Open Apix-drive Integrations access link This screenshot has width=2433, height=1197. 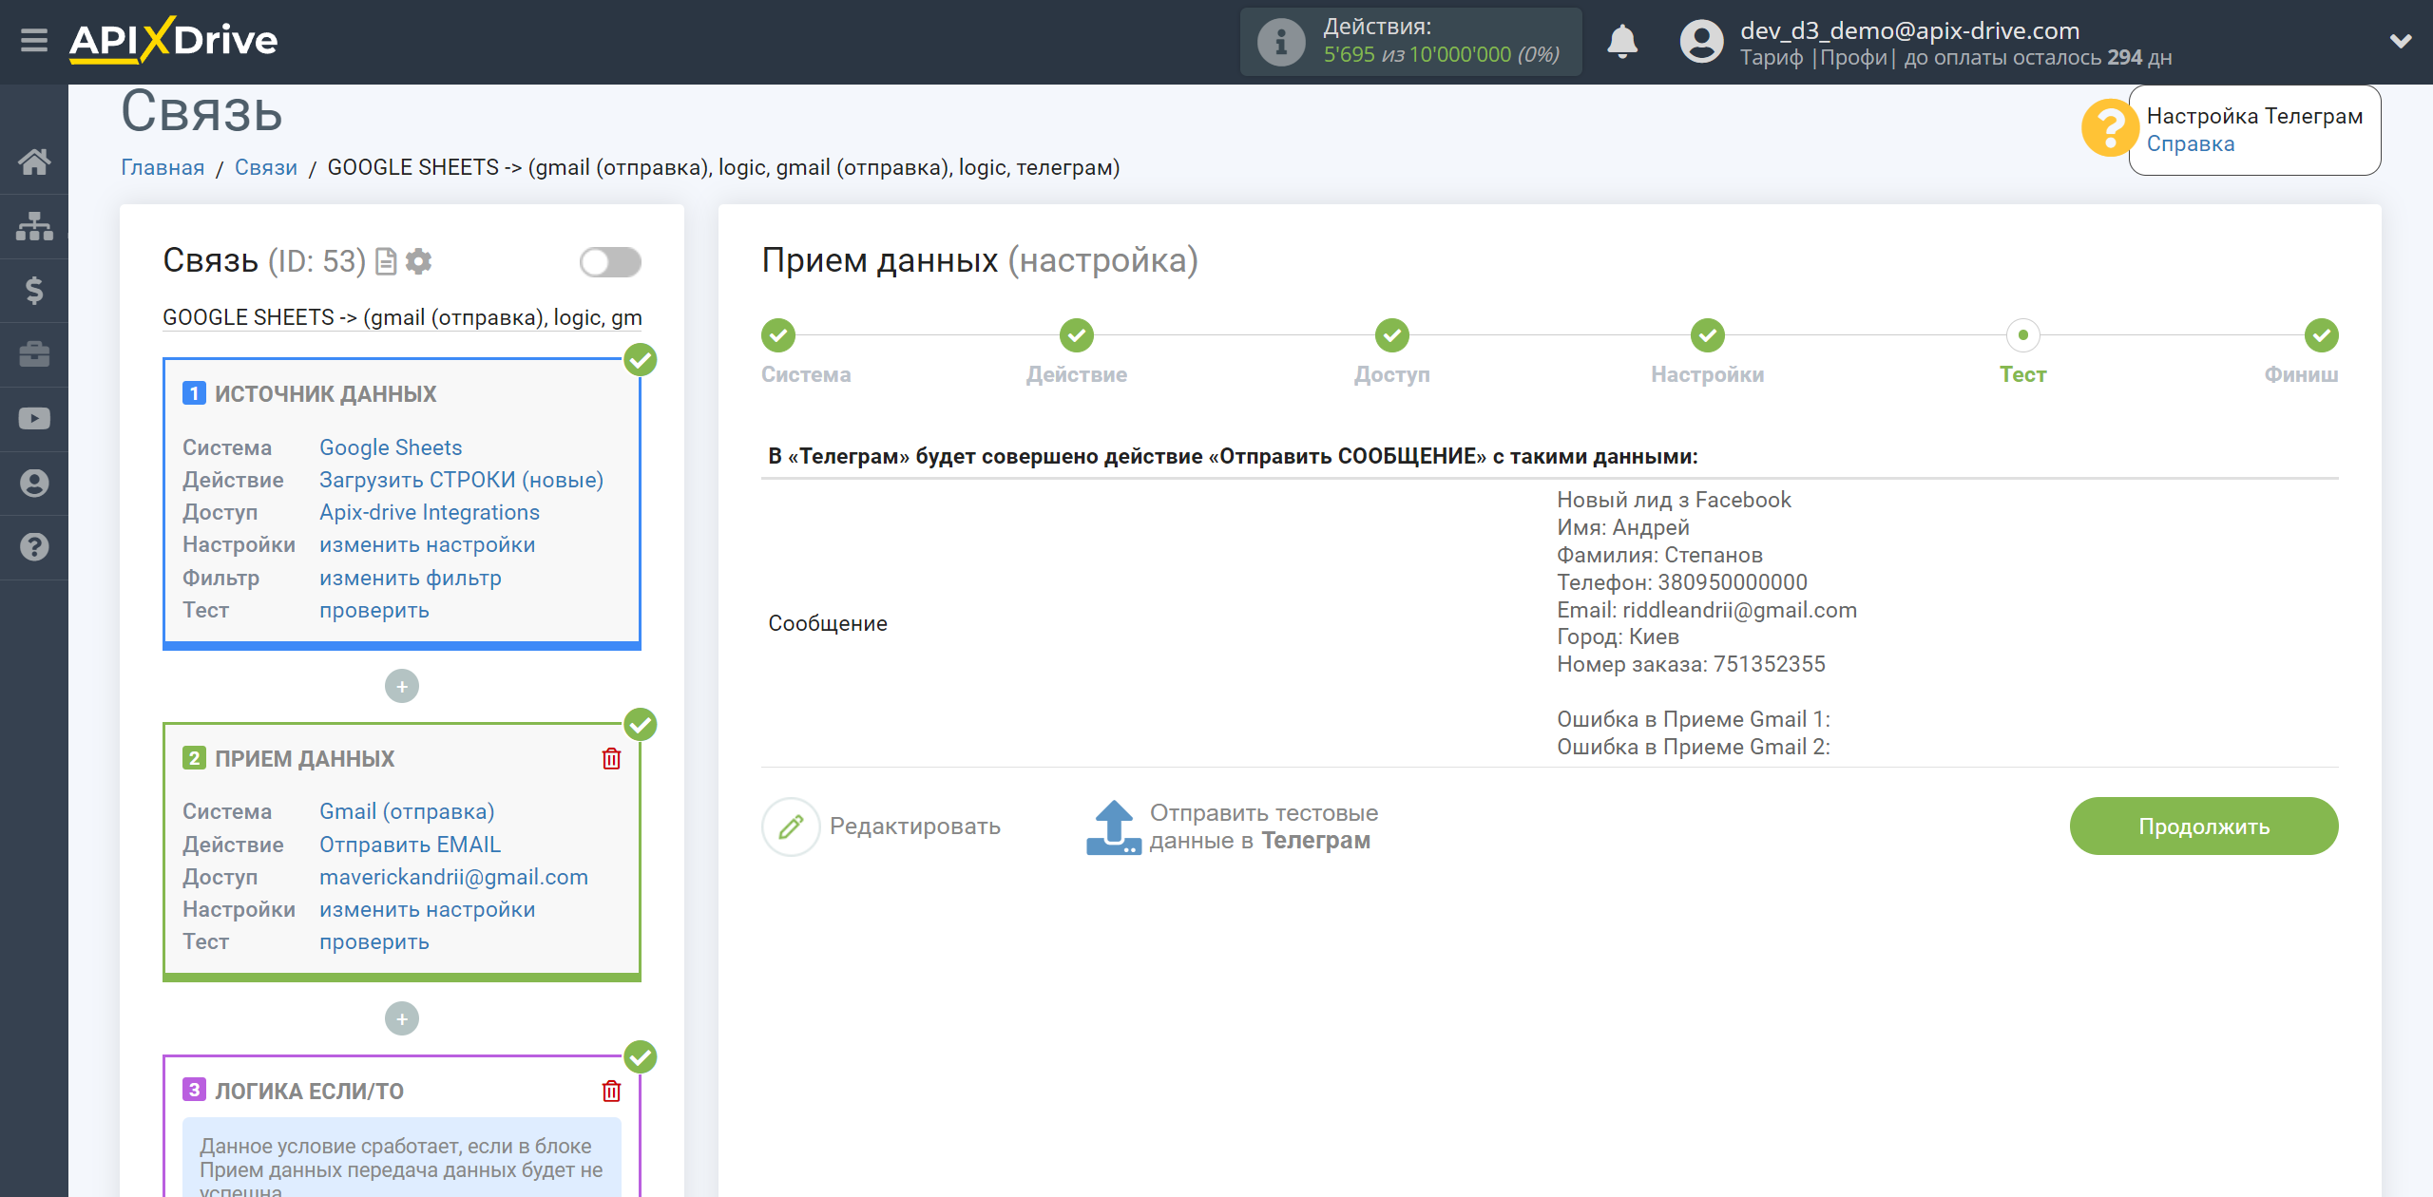click(x=430, y=512)
